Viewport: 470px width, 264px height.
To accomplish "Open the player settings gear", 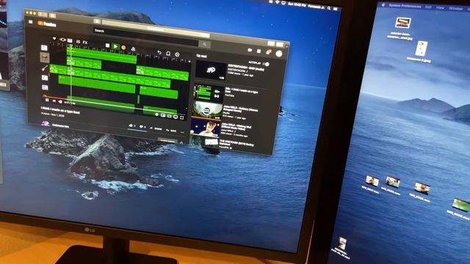I will coord(156,114).
